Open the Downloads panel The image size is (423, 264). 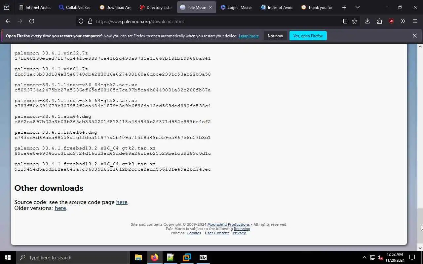367,21
